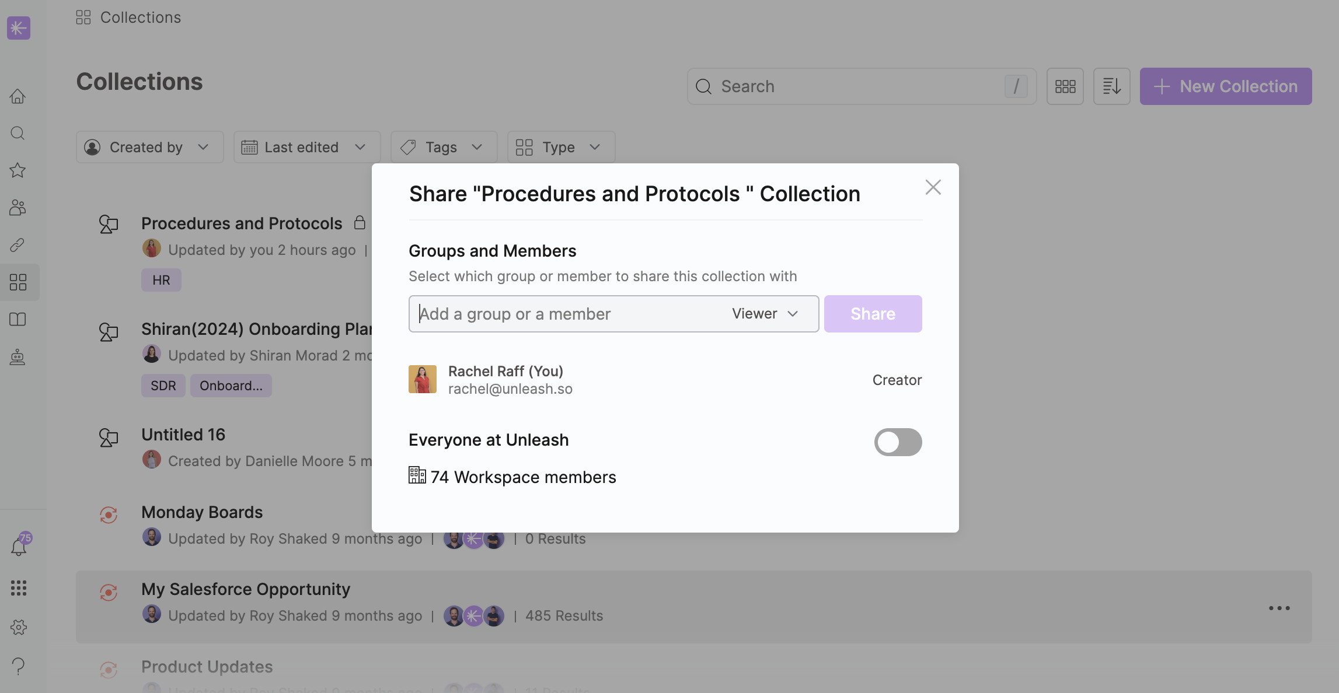1339x693 pixels.
Task: Toggle Everyone at Unleash sharing switch
Action: click(x=898, y=442)
